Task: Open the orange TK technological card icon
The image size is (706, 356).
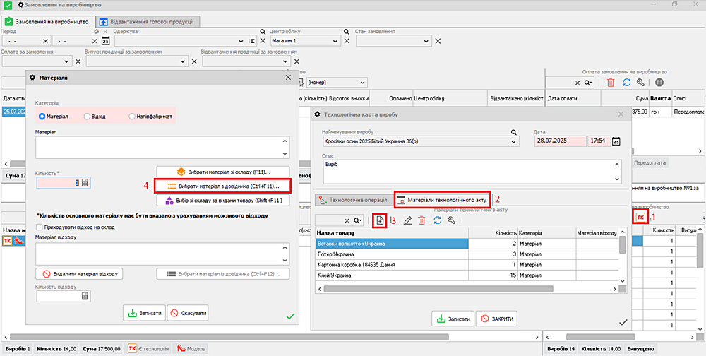Action: [x=640, y=217]
